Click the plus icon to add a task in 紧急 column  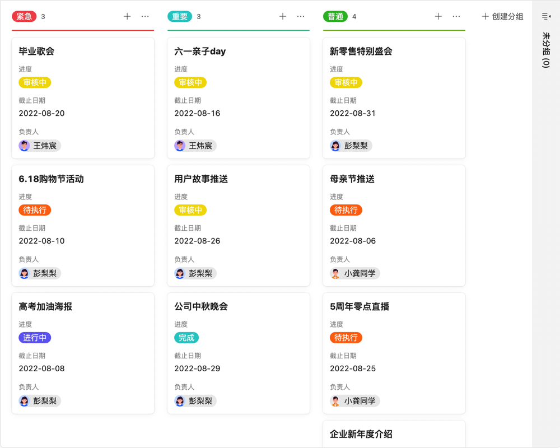click(128, 16)
